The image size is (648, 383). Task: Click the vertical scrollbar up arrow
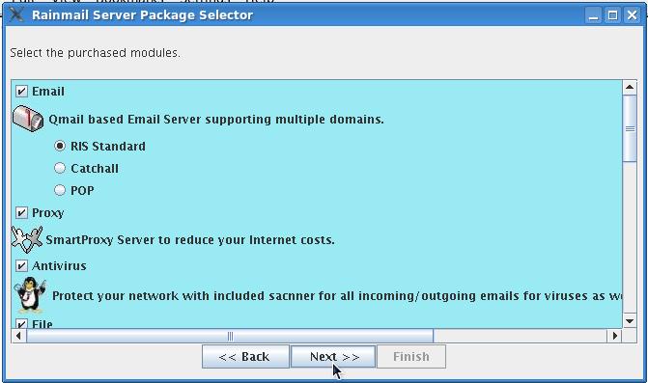point(630,87)
